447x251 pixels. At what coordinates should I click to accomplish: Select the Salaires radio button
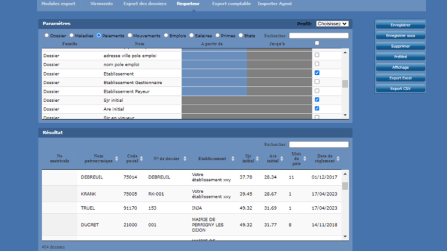[x=191, y=36]
